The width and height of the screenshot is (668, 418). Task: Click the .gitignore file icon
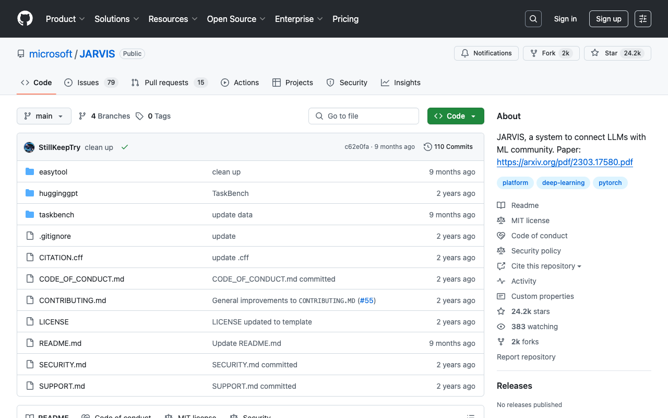[30, 236]
